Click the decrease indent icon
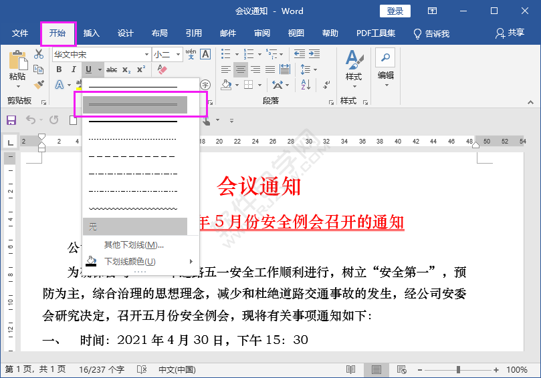This screenshot has width=541, height=378. (x=299, y=53)
